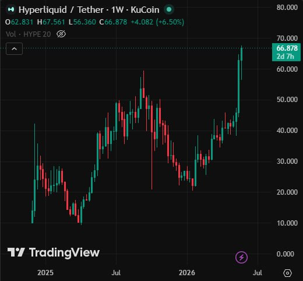Screen dimensions: 303x281
Task: Click the green market status dot
Action: [x=169, y=9]
